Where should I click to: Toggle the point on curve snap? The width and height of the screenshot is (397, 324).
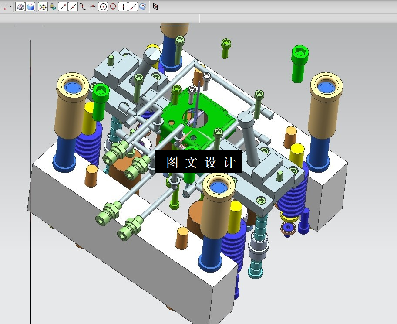[133, 7]
